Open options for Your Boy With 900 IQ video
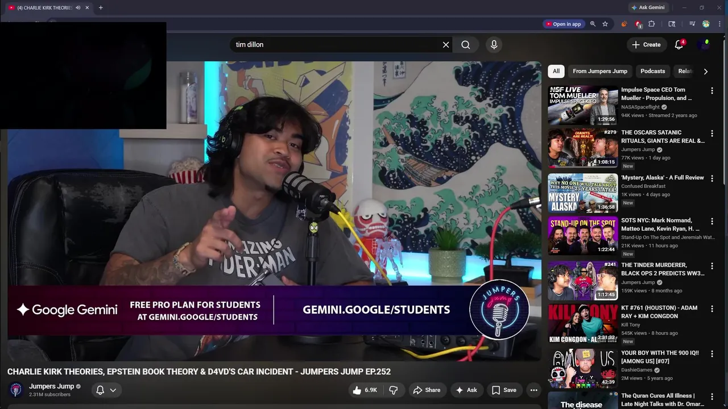The height and width of the screenshot is (409, 728). (x=712, y=354)
